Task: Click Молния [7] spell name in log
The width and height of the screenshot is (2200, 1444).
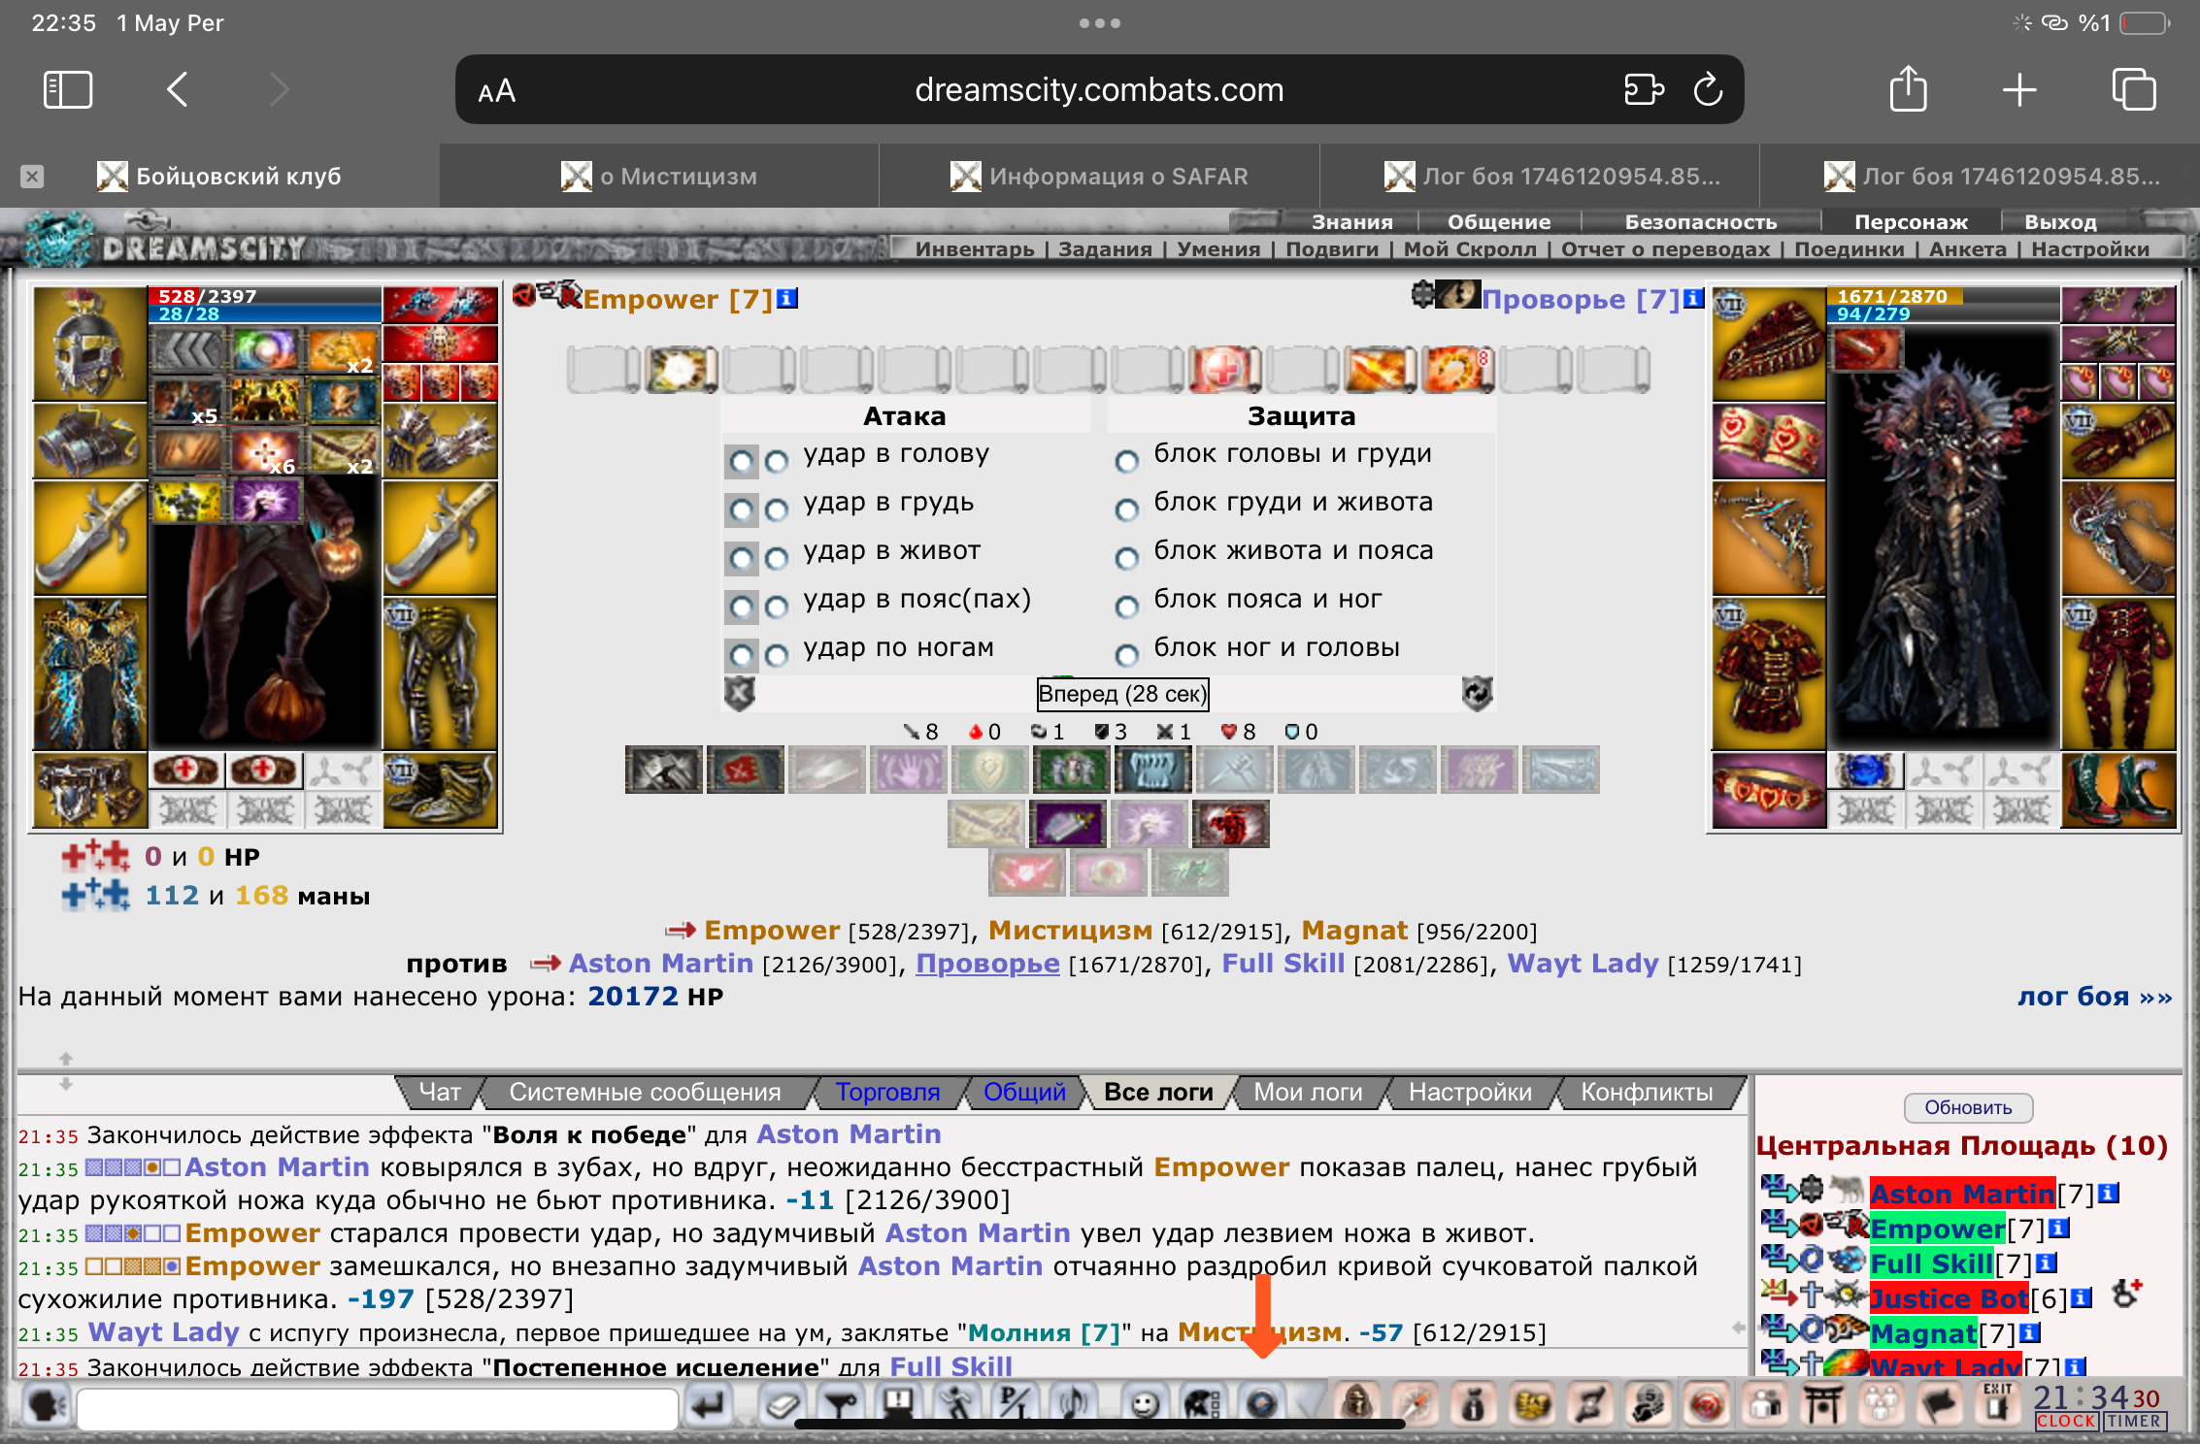Action: coord(1044,1332)
